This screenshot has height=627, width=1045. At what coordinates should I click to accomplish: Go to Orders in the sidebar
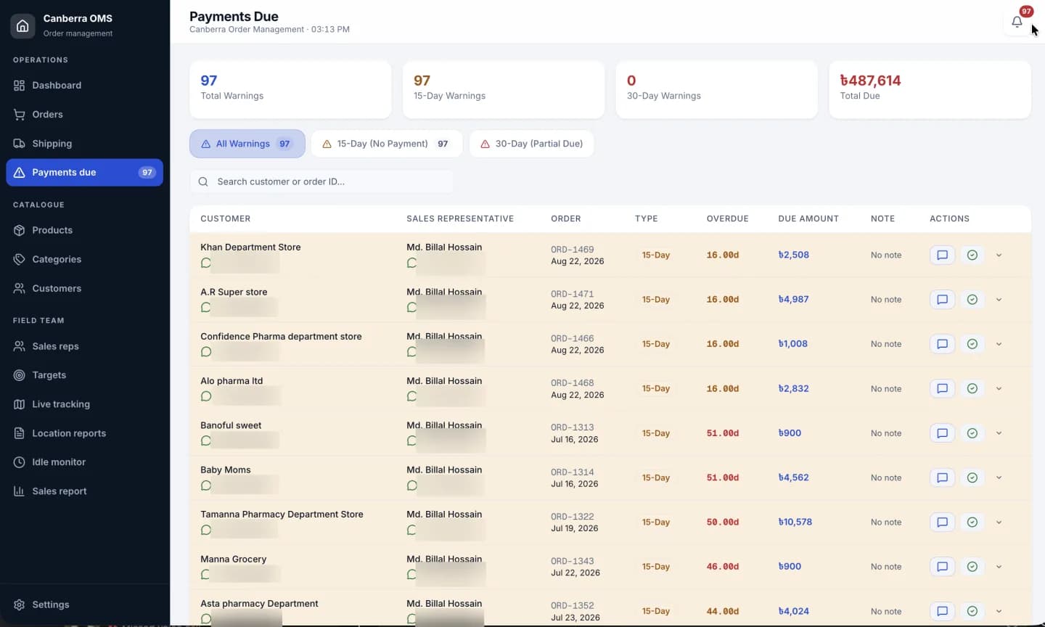(x=84, y=114)
